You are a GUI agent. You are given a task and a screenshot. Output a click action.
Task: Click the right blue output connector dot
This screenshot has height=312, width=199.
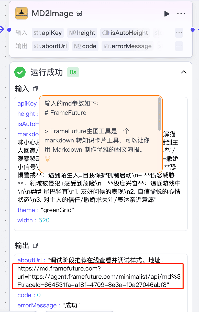tap(192, 30)
